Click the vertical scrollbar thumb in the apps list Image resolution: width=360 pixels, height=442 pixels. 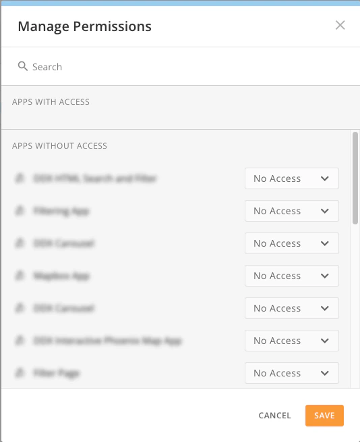[355, 178]
